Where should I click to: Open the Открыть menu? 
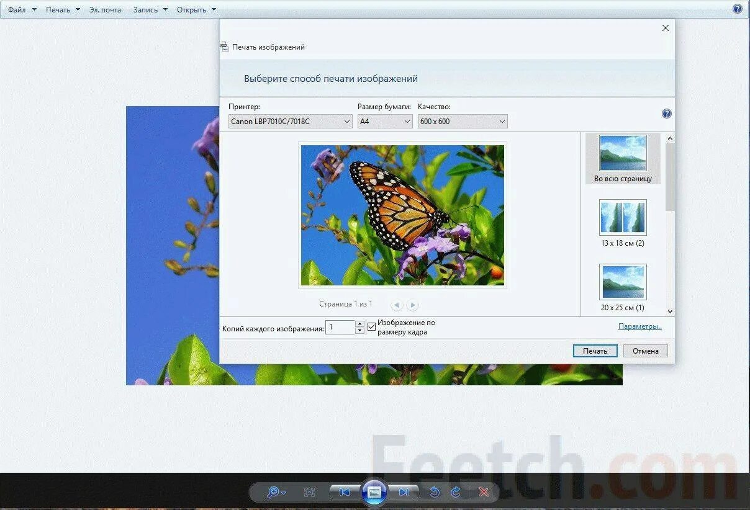click(196, 10)
